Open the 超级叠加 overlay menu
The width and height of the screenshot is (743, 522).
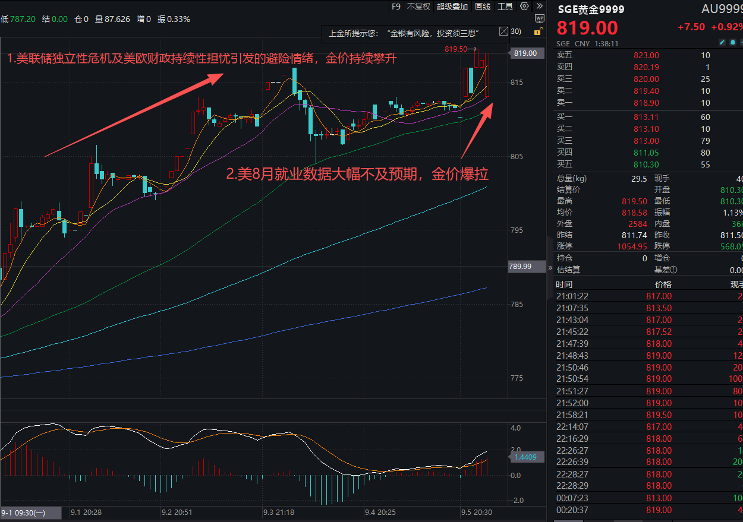coord(452,7)
